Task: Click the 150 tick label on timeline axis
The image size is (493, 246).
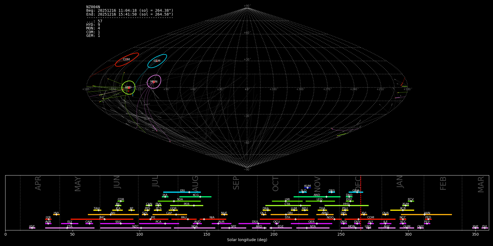Action: coord(207,234)
